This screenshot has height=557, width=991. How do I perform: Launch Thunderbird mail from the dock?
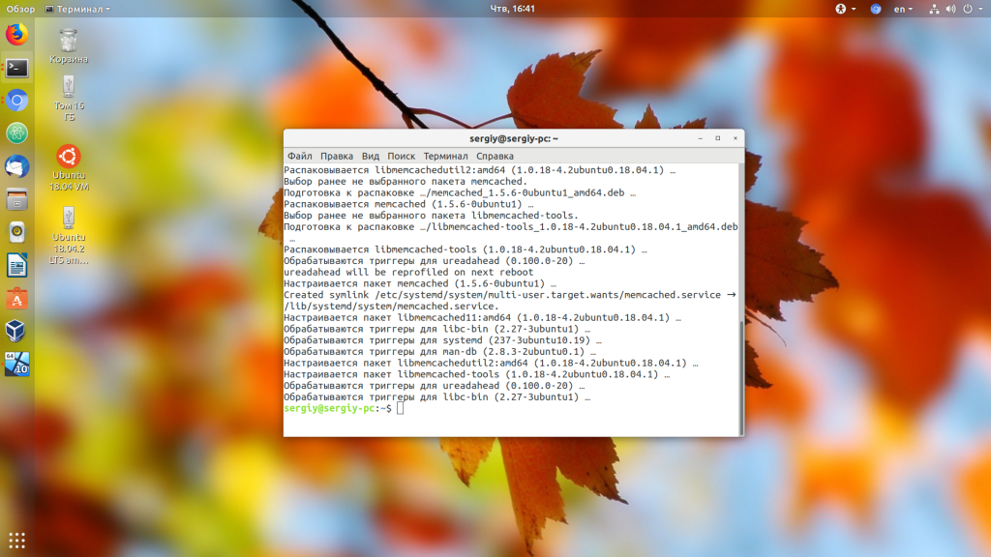click(17, 166)
